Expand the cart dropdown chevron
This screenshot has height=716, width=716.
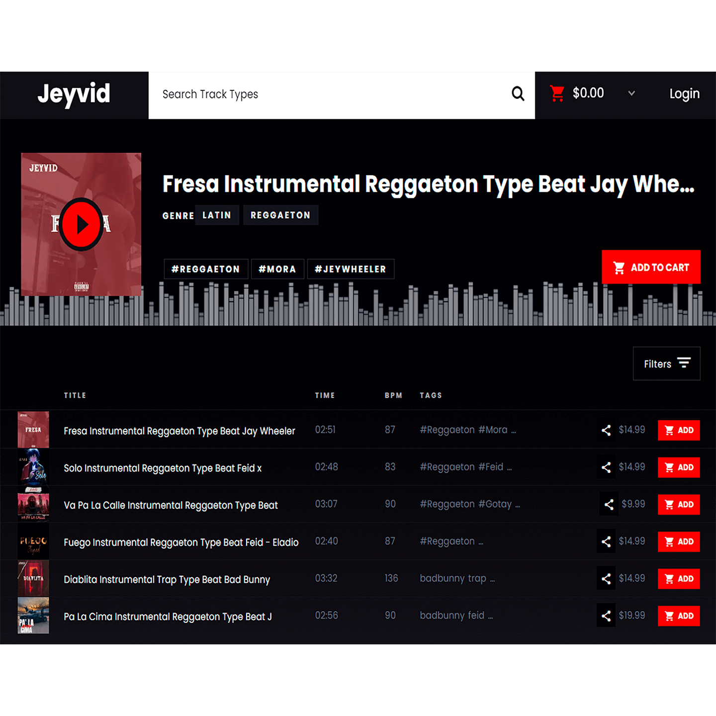coord(631,93)
